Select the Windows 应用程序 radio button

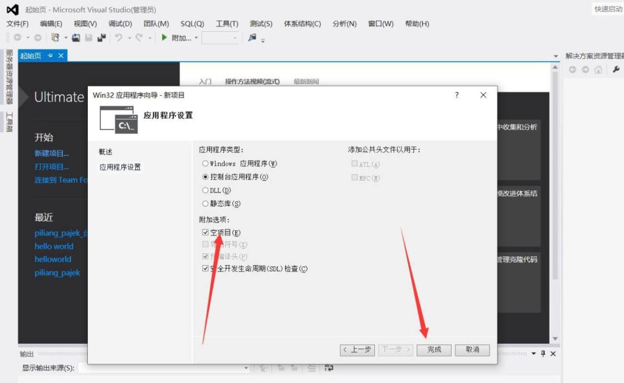tap(206, 163)
